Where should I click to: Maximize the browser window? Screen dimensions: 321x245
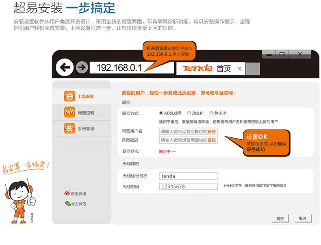(282, 54)
